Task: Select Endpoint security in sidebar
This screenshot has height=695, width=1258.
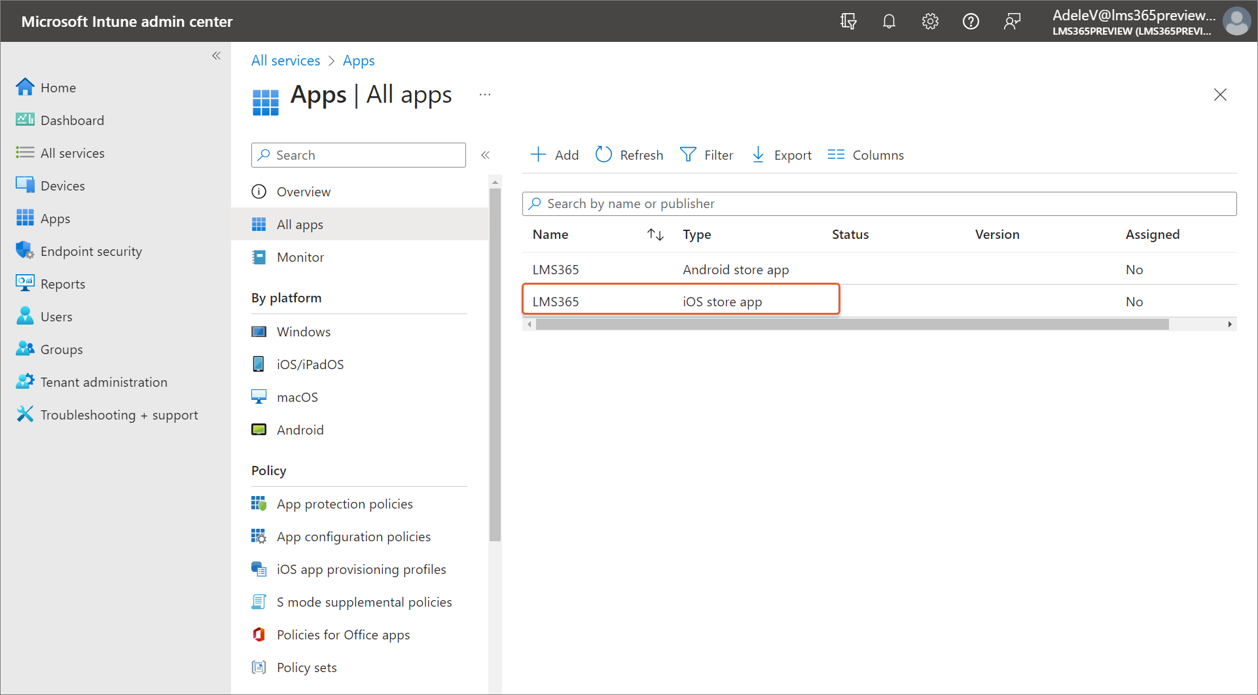Action: (91, 251)
